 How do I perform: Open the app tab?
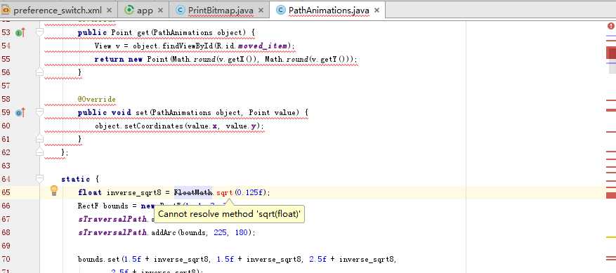[145, 11]
